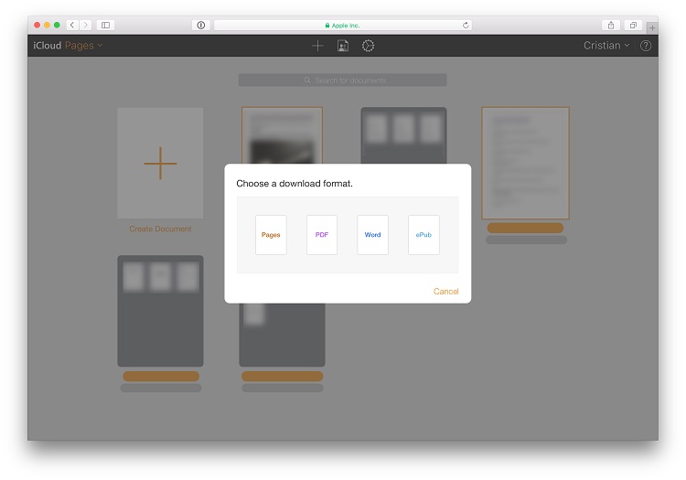
Task: Show all Safari tabs overview
Action: pos(633,25)
